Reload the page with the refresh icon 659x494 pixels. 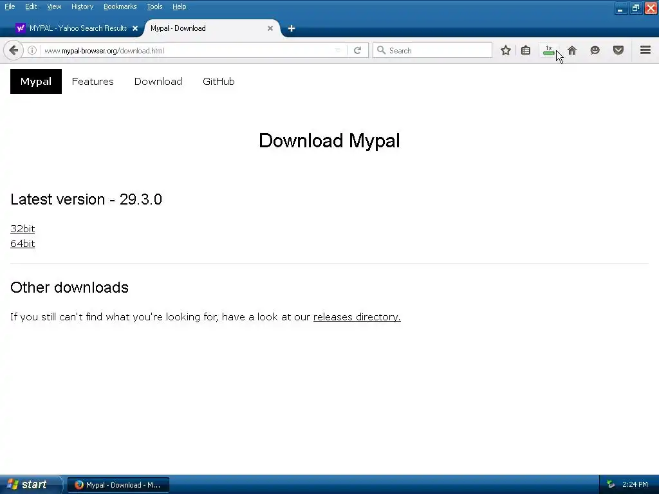pyautogui.click(x=358, y=50)
